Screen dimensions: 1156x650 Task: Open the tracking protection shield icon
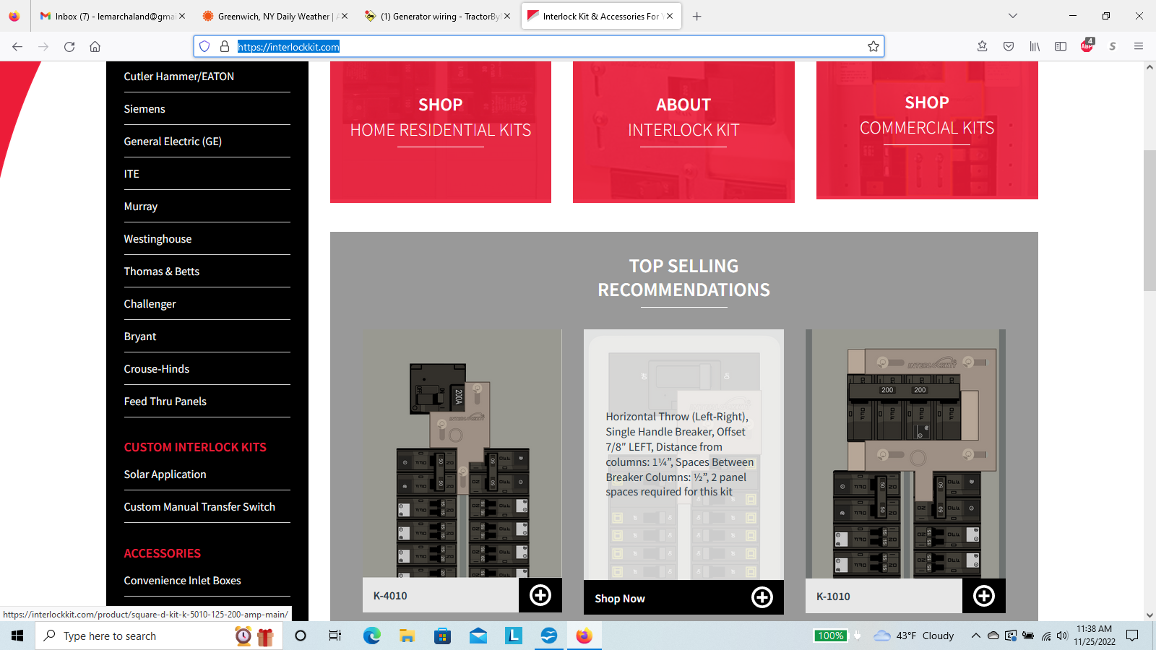coord(204,46)
